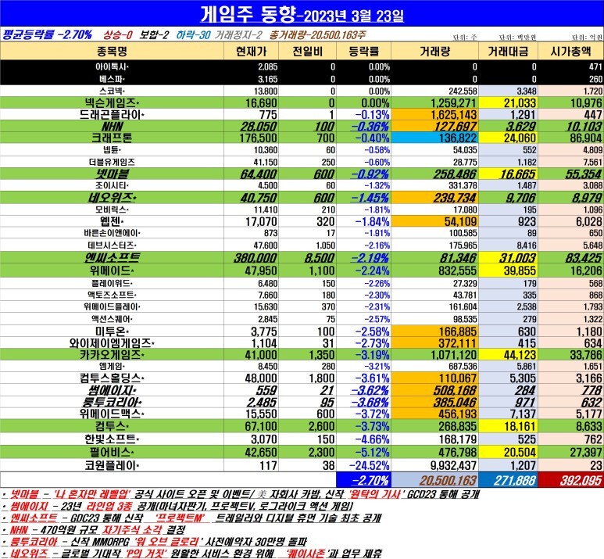Select the 웹젠 stock name cell

[112, 221]
